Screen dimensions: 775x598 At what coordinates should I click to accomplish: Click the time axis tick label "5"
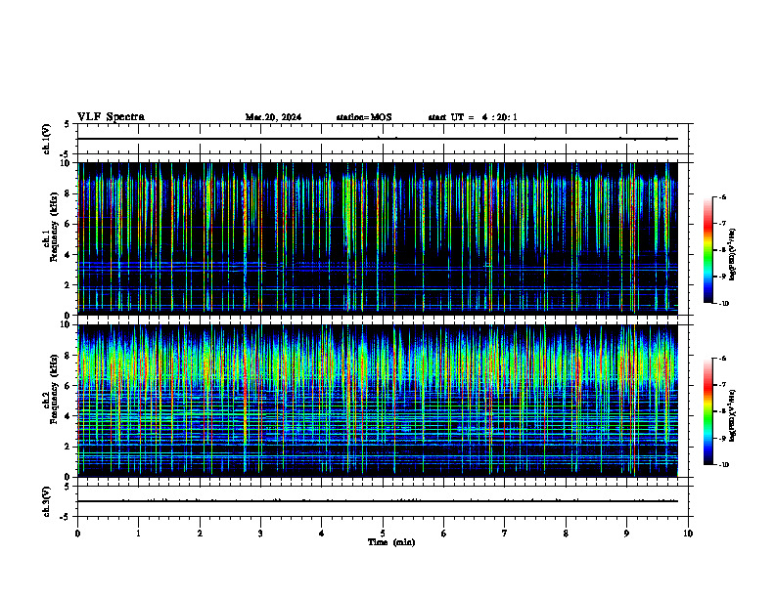(383, 534)
